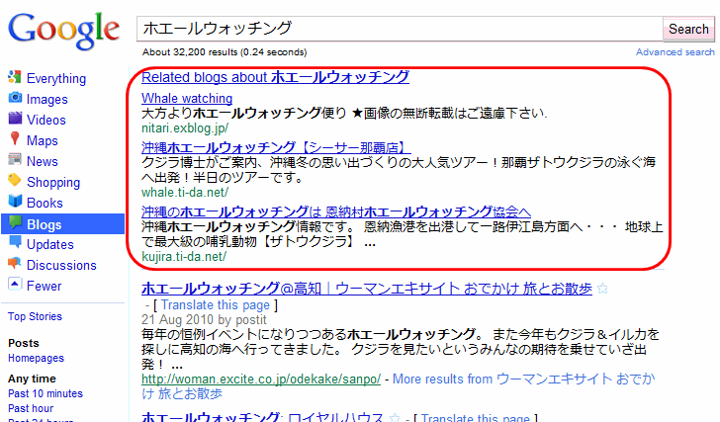Click the whale.ti-da.net URL text
Screen dimensions: 720x422
185,193
